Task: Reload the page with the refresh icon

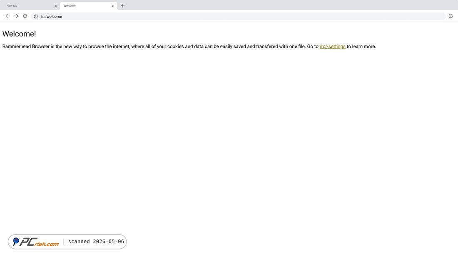Action: tap(25, 16)
